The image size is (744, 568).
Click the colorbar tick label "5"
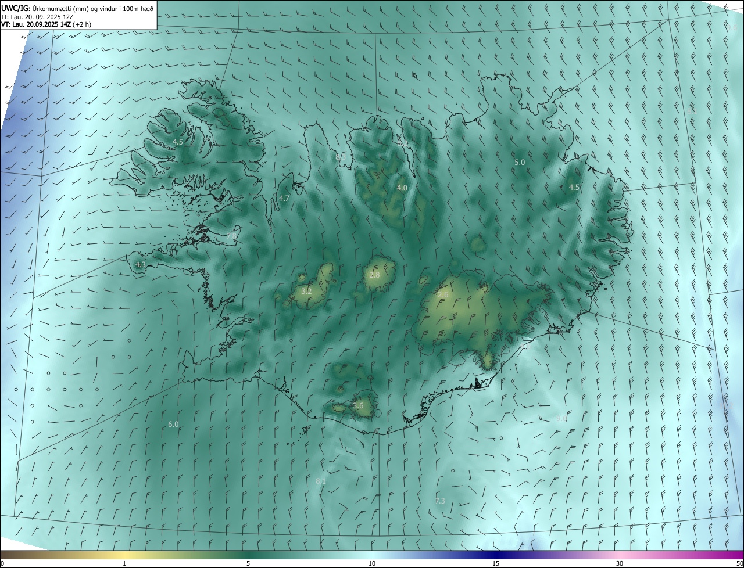pos(248,564)
